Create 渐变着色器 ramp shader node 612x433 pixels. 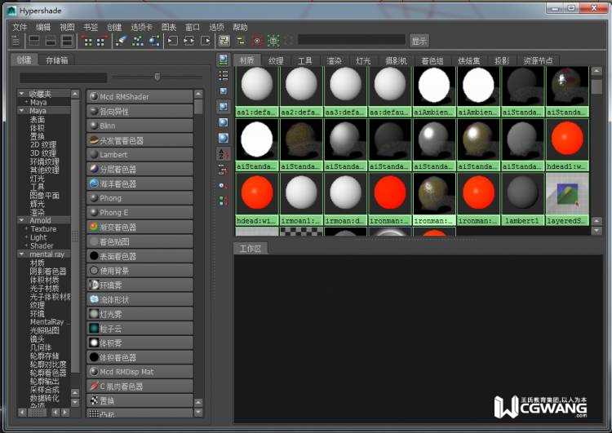(140, 227)
